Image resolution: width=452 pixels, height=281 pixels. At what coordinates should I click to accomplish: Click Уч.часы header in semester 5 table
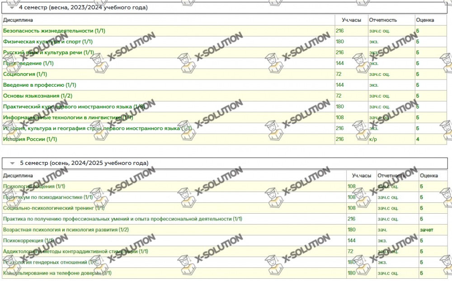[x=362, y=176]
